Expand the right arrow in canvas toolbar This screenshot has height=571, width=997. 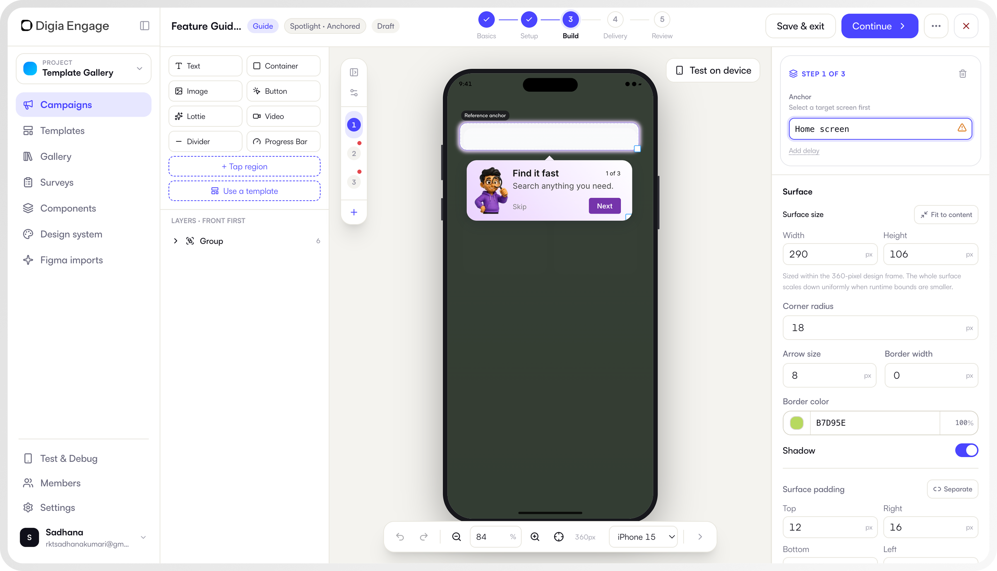click(x=700, y=536)
